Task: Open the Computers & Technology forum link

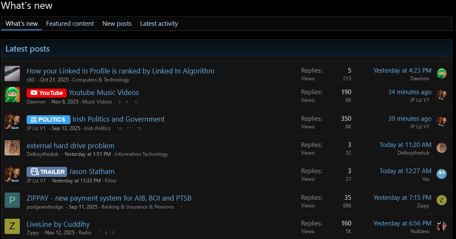Action: coord(100,80)
